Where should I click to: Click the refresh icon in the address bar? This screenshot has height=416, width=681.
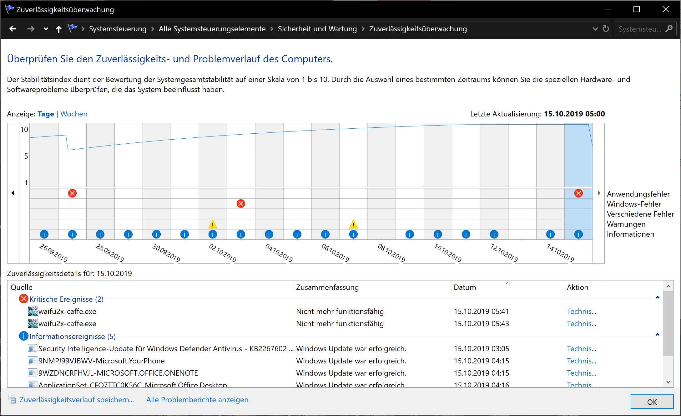[x=606, y=29]
